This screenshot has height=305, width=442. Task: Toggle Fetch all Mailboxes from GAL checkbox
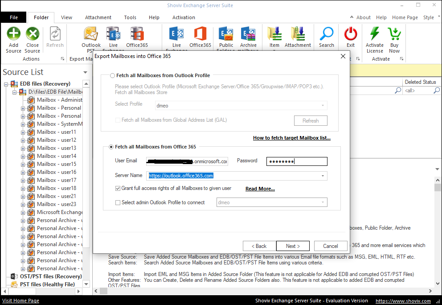pos(118,120)
